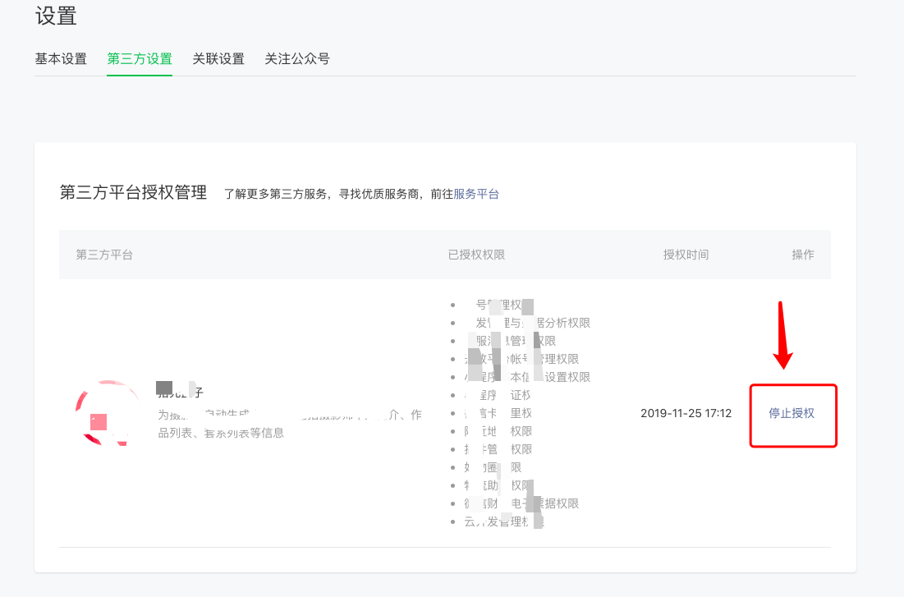Click the 第三方平台授权管理 heading

[x=133, y=193]
